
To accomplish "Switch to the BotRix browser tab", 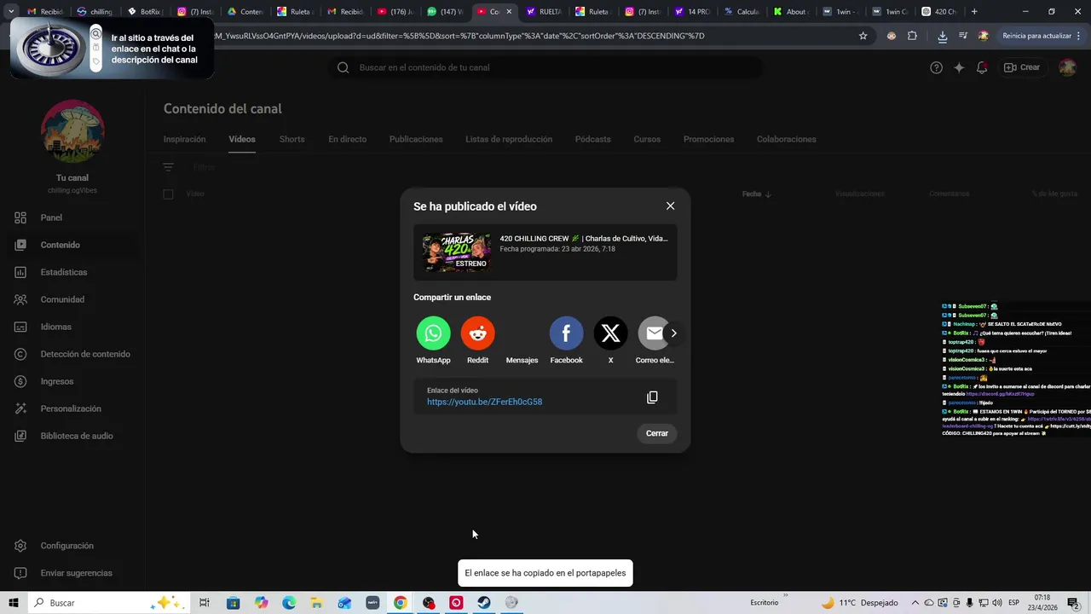I will [143, 12].
